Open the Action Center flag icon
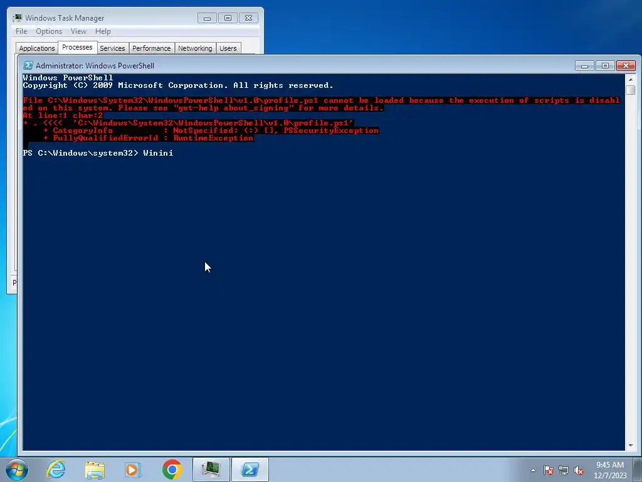Screen dimensions: 642x482 click(548, 470)
